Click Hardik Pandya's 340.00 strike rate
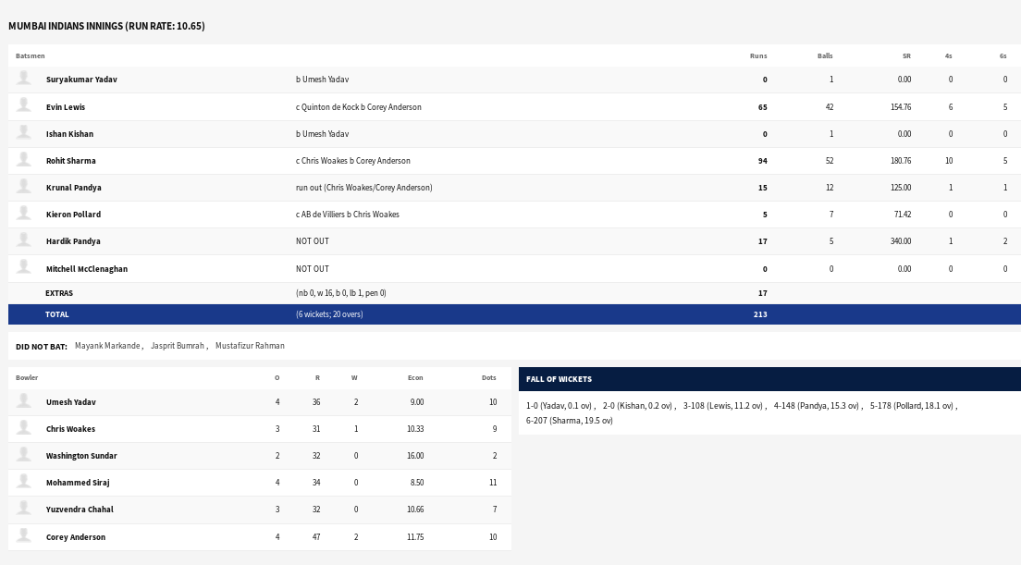The height and width of the screenshot is (565, 1021). click(x=901, y=240)
